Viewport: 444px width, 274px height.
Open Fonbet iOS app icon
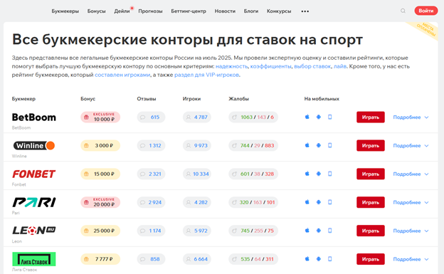(307, 174)
